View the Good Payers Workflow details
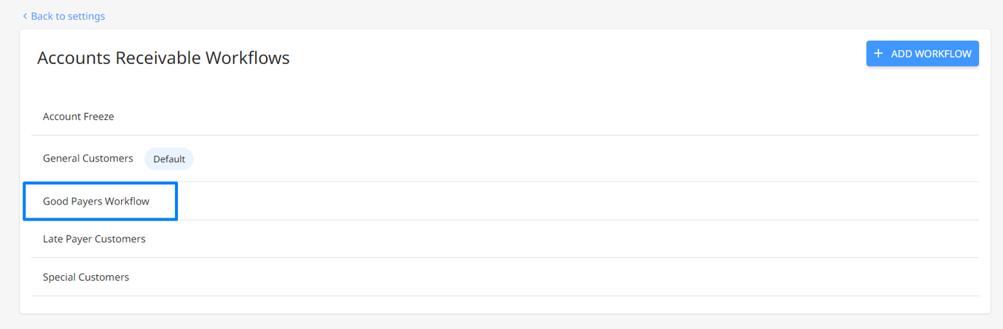 tap(96, 201)
